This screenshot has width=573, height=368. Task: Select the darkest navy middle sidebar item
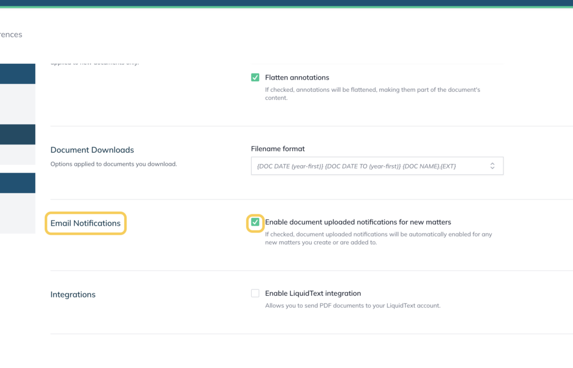click(17, 134)
